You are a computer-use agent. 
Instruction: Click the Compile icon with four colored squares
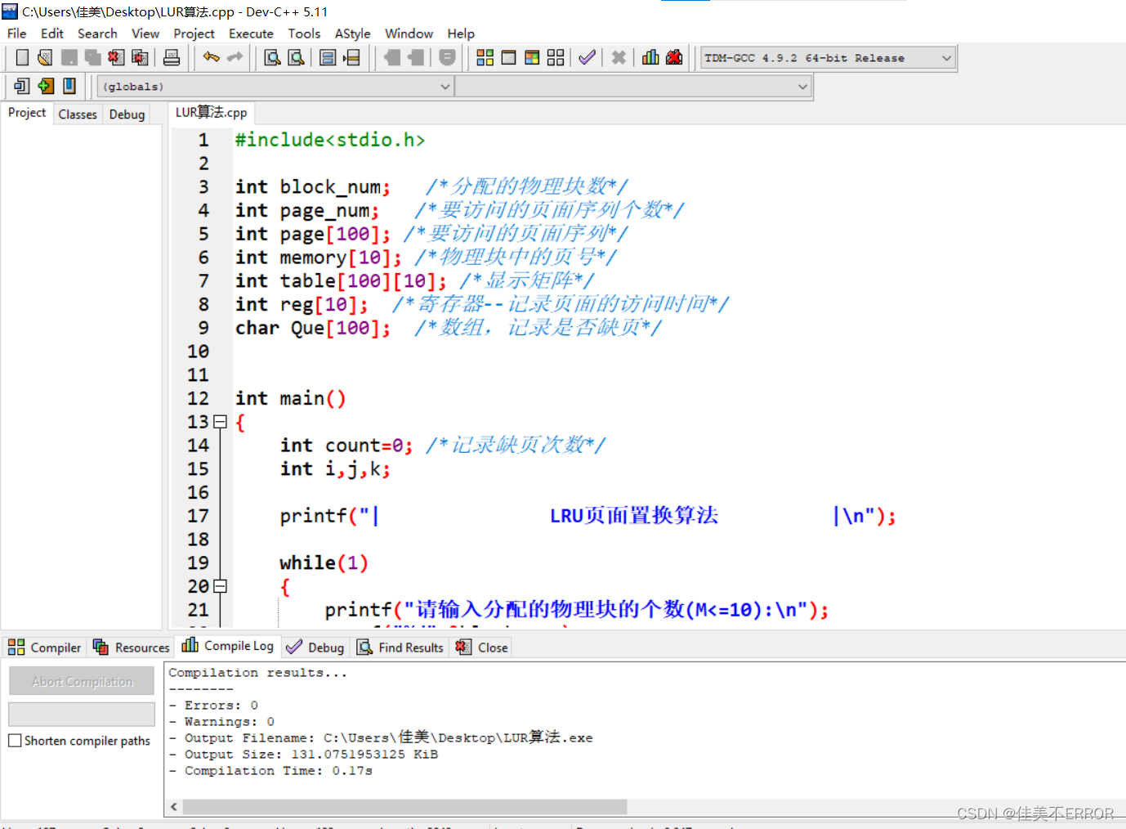click(485, 57)
